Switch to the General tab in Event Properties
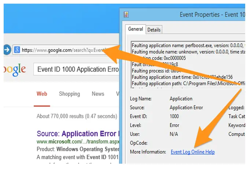This screenshot has width=247, height=171. (x=136, y=29)
